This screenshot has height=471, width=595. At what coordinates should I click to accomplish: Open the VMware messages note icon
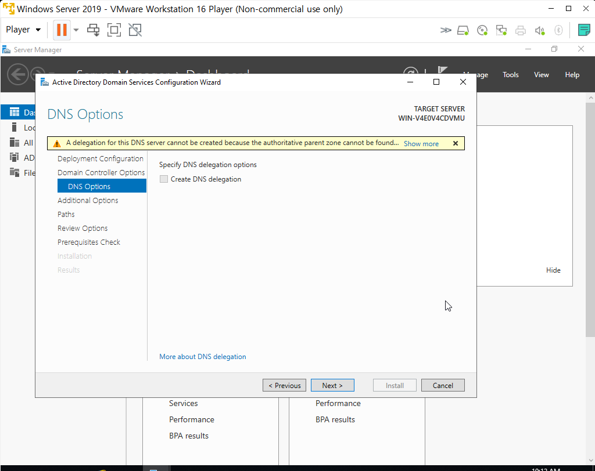(583, 30)
